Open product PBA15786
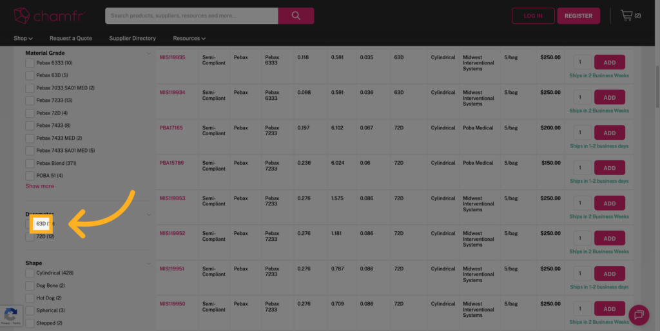This screenshot has height=331, width=660. click(171, 163)
